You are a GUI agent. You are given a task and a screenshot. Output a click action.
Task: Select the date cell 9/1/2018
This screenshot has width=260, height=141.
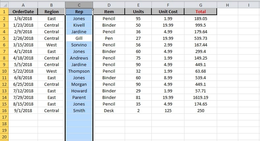23,110
